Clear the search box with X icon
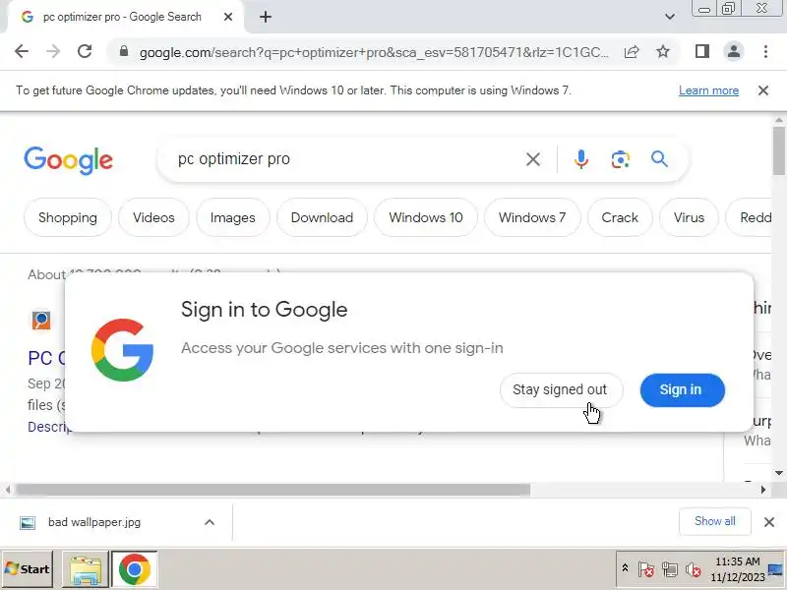 533,159
